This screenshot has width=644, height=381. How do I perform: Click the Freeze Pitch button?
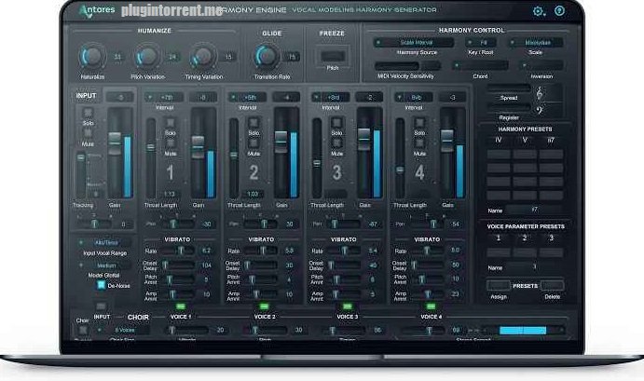[x=333, y=56]
